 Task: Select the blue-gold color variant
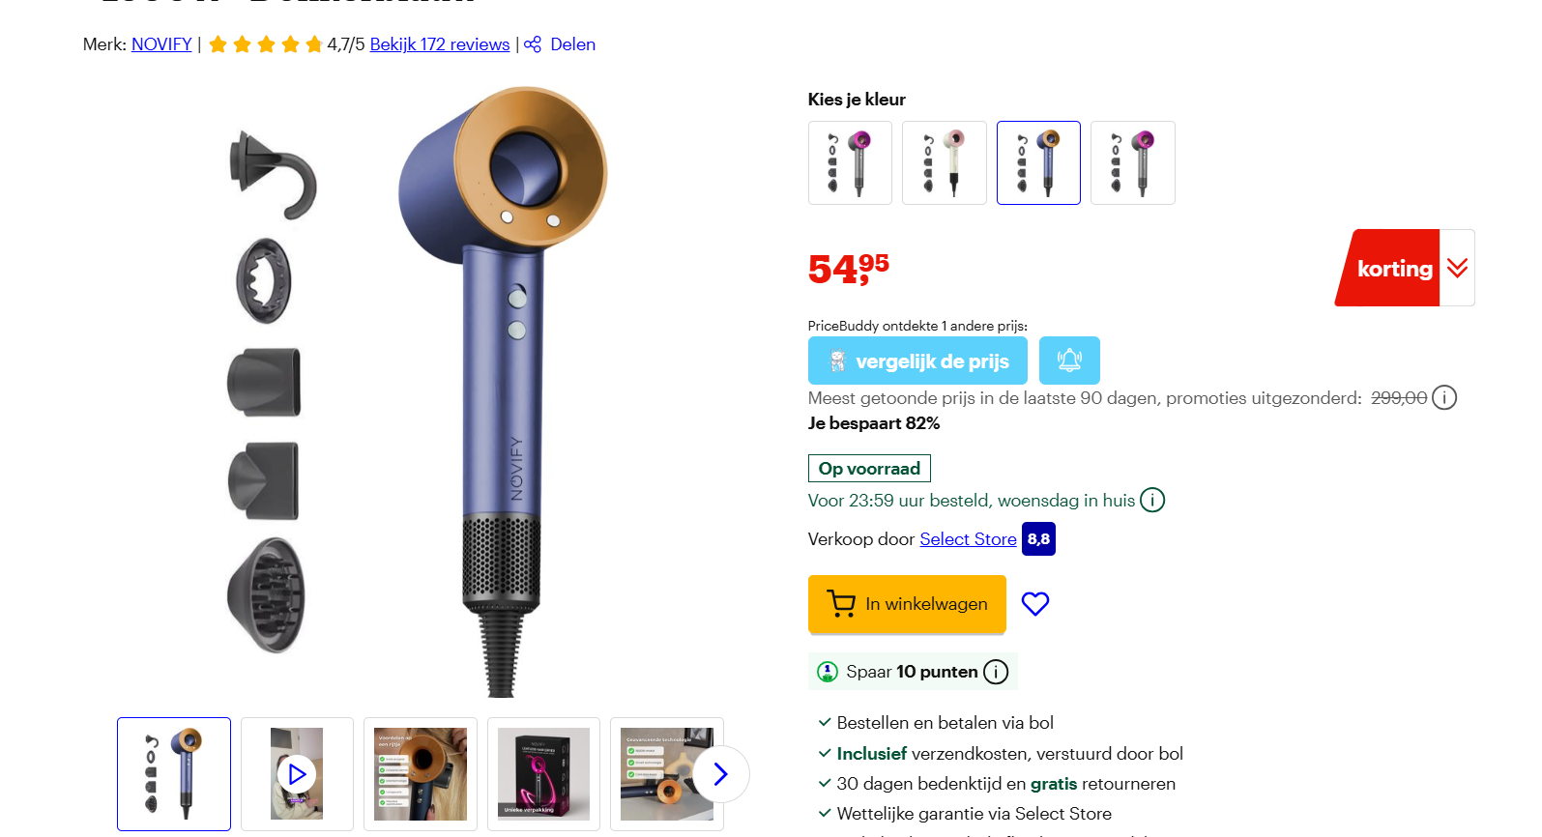point(1038,162)
